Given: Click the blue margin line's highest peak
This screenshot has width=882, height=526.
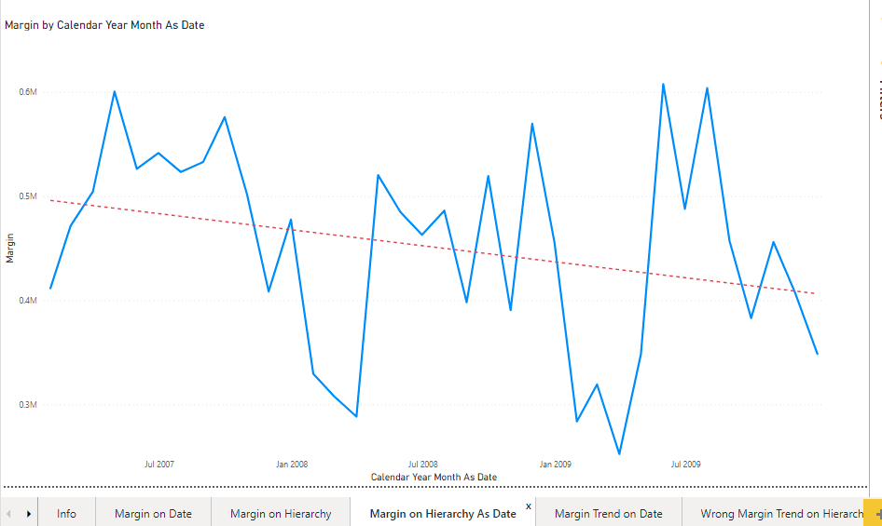Looking at the screenshot, I should point(663,84).
